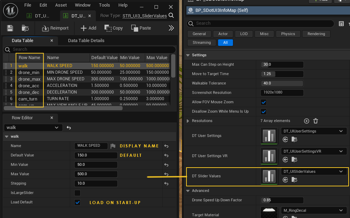Open the walk row selector dropdown
The height and width of the screenshot is (218, 350).
point(33,128)
